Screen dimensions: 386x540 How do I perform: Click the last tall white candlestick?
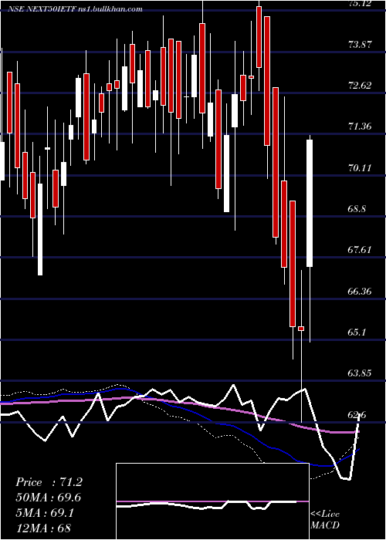click(310, 203)
